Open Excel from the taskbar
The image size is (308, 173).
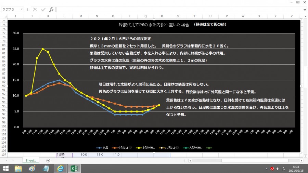click(74, 168)
